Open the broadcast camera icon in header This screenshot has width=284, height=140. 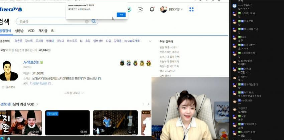pyautogui.click(x=140, y=9)
